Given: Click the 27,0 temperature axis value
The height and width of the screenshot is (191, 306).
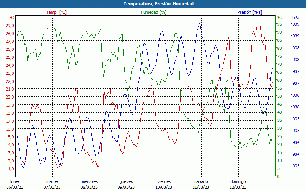Looking at the screenshot, I should (x=10, y=41).
